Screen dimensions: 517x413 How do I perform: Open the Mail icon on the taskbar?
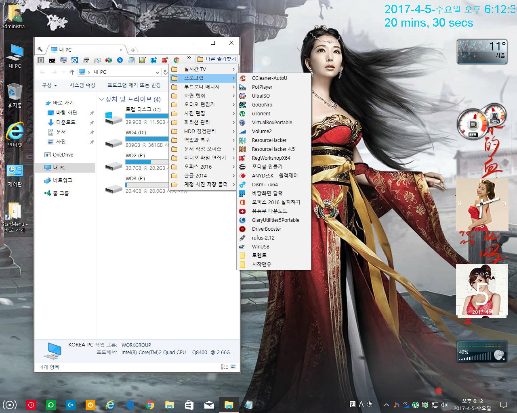point(209,405)
